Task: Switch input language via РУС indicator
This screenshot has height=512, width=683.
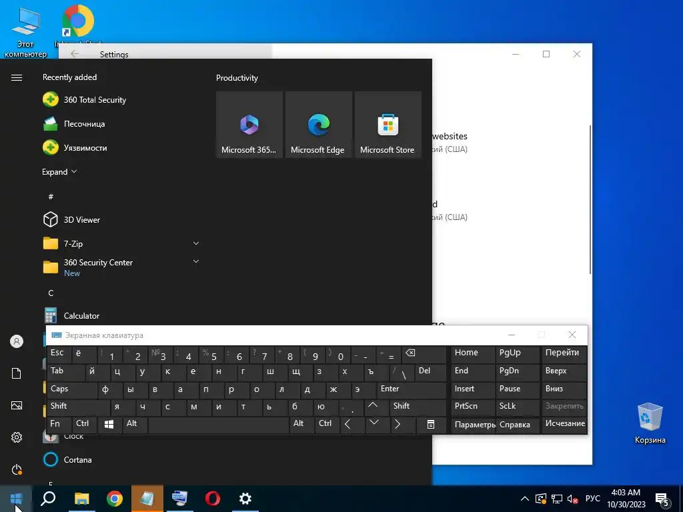Action: 592,499
